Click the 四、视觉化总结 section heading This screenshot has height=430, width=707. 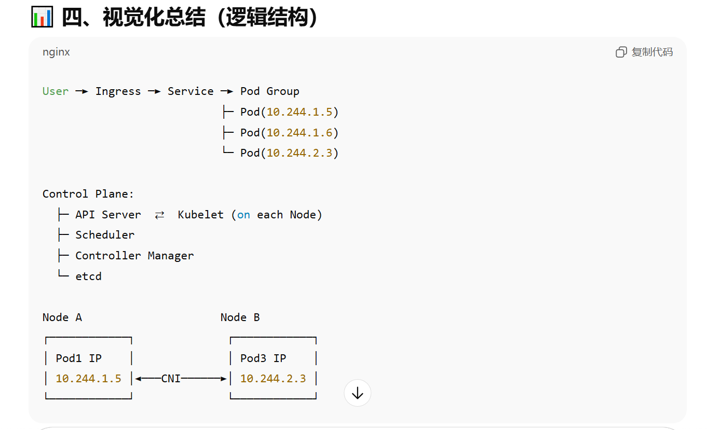tap(189, 17)
